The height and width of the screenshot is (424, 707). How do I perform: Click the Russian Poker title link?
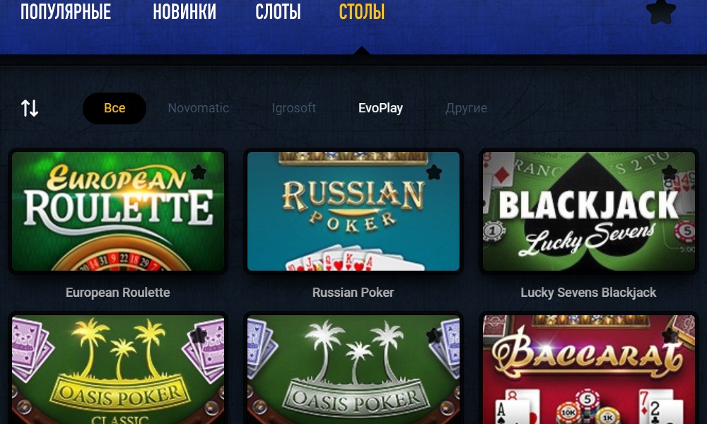click(353, 293)
